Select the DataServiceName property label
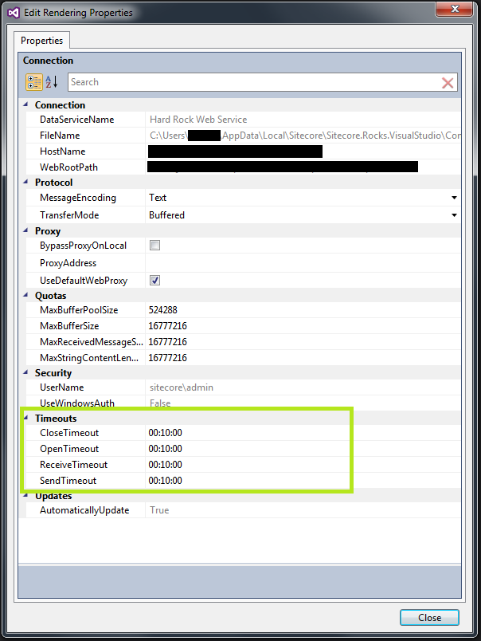481x641 pixels. pos(76,120)
